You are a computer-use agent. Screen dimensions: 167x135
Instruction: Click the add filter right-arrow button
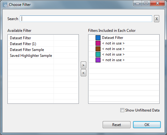(83, 65)
